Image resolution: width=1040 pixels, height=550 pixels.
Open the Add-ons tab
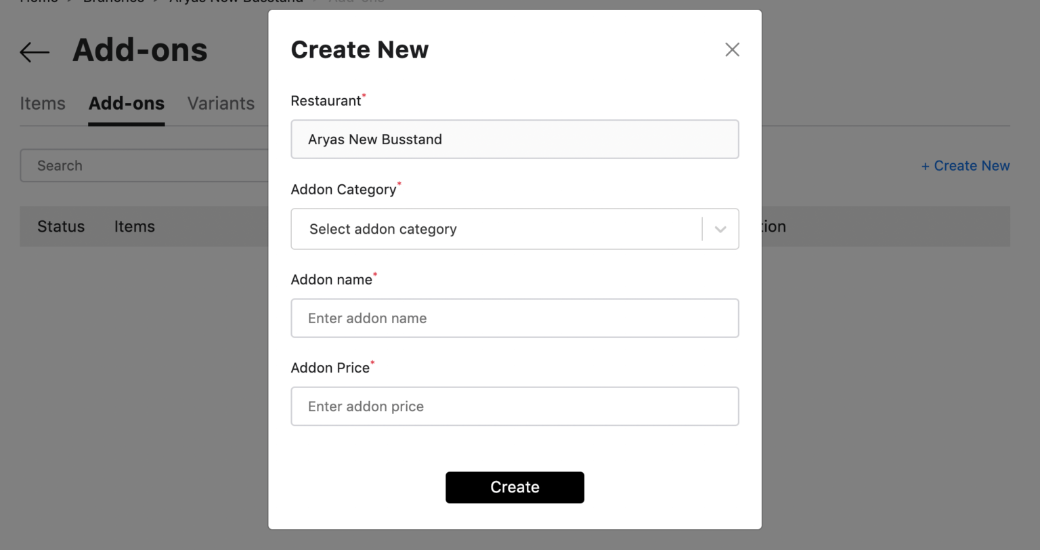point(126,103)
